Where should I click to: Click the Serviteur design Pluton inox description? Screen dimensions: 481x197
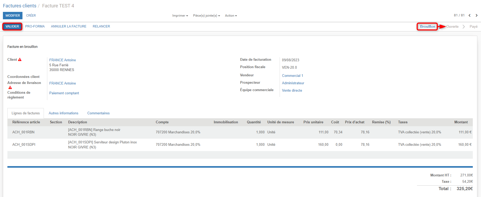tap(102, 145)
